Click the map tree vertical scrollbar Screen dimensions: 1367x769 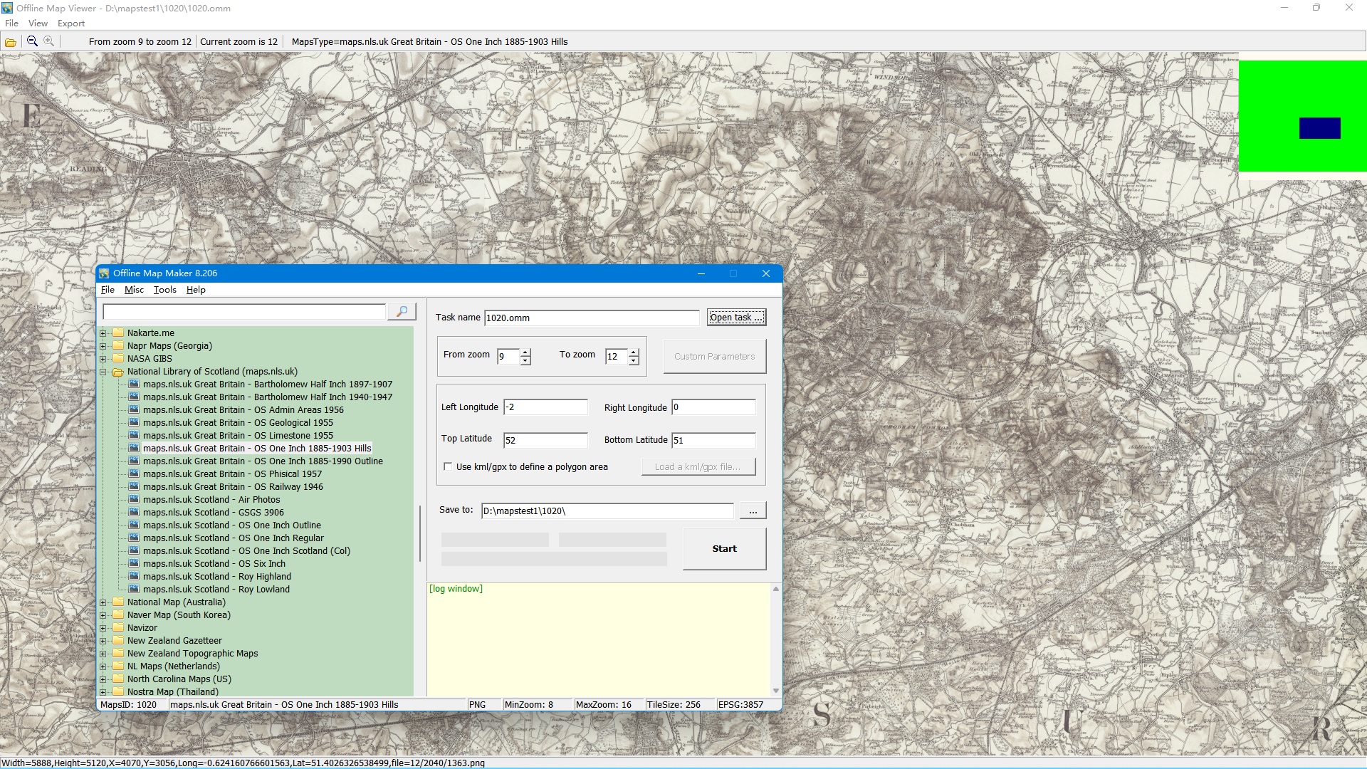(419, 533)
